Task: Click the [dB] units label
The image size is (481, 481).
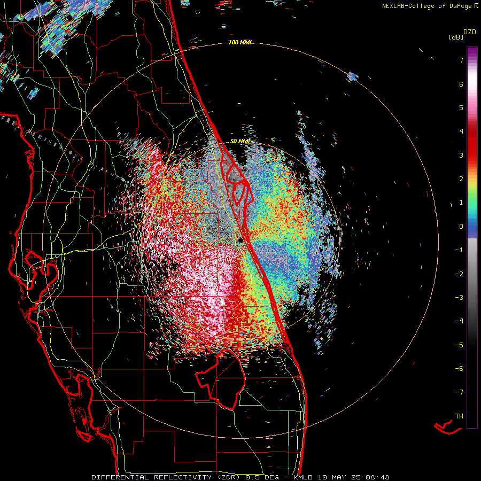Action: point(456,37)
